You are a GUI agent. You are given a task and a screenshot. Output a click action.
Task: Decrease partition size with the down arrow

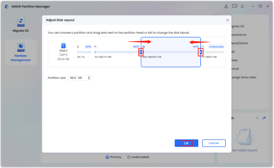coord(89,79)
